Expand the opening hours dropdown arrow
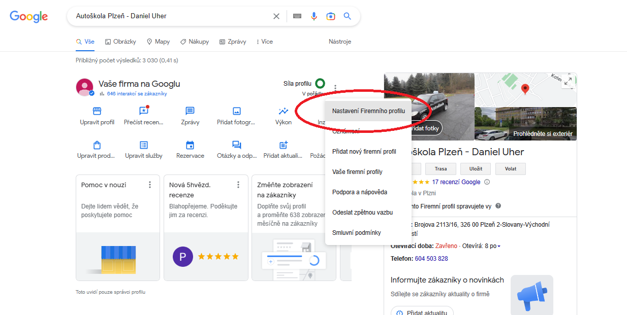The image size is (627, 315). click(x=499, y=247)
